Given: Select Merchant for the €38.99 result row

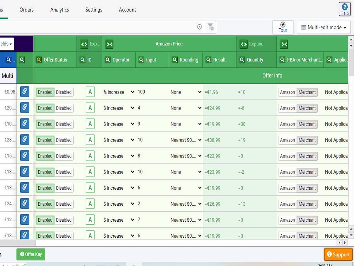Looking at the screenshot, I should (x=307, y=140).
